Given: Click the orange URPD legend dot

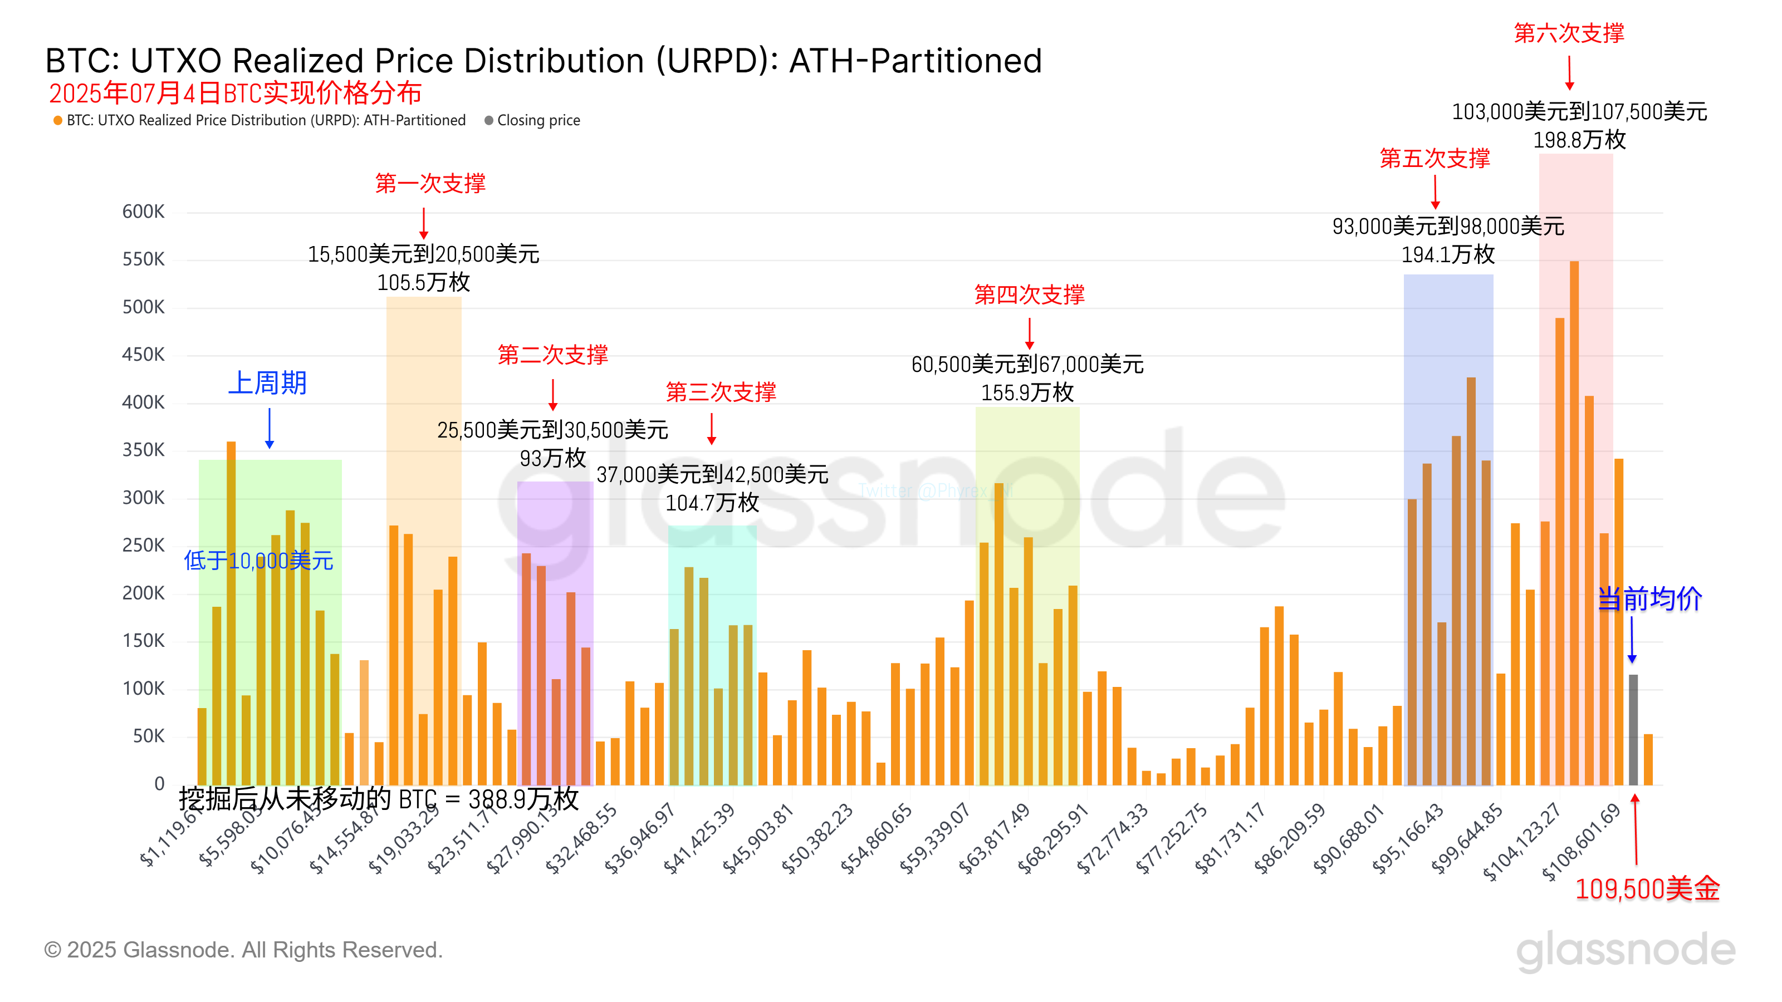Looking at the screenshot, I should click(x=58, y=120).
